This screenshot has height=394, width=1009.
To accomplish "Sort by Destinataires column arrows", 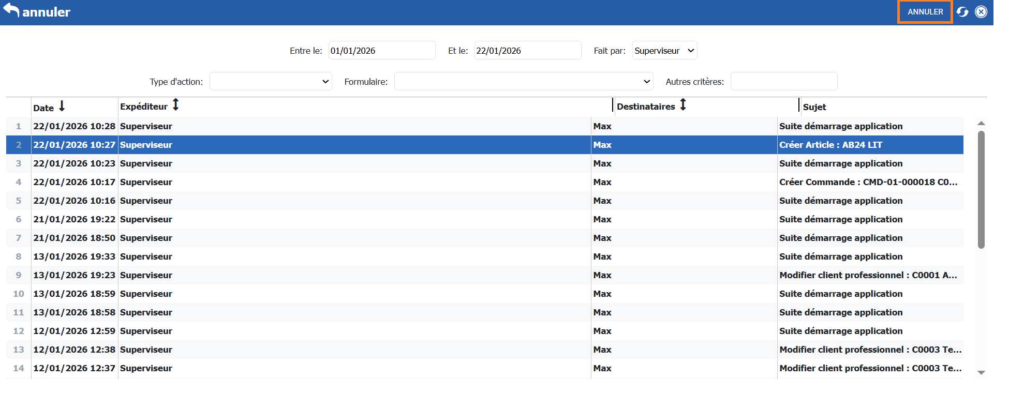I will pos(683,105).
